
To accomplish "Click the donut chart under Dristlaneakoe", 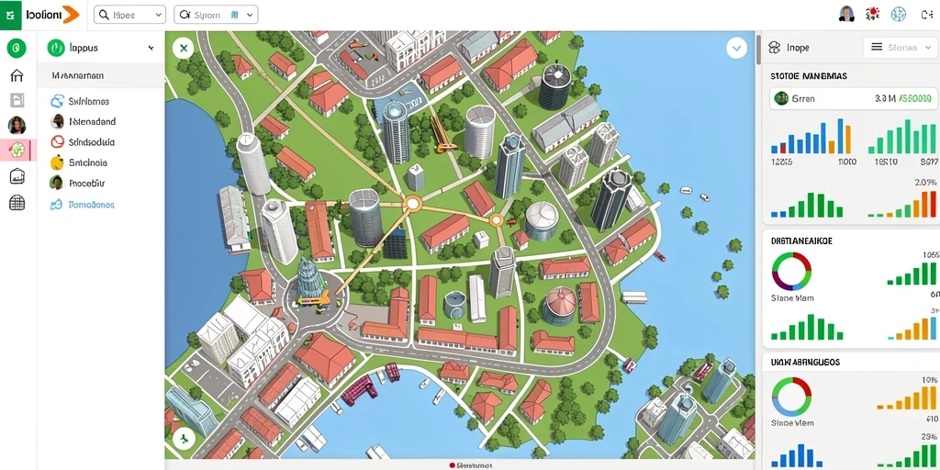I will 791,272.
